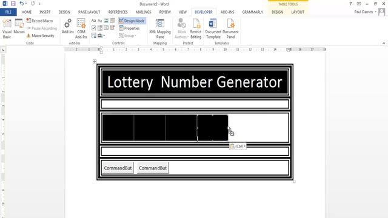Insert Plain Text content control
Viewport: 388px width, 218px height.
point(99,21)
